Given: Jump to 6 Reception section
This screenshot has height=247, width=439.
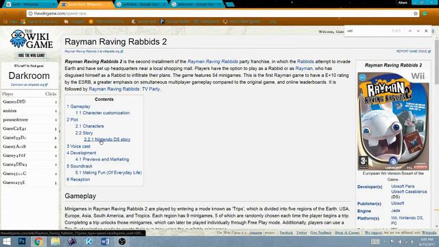Looking at the screenshot, I should coord(78,180).
